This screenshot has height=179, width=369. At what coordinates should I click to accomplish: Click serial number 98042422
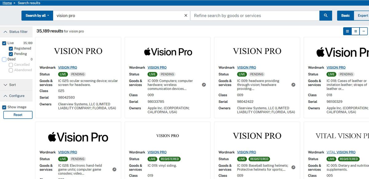pos(245,102)
